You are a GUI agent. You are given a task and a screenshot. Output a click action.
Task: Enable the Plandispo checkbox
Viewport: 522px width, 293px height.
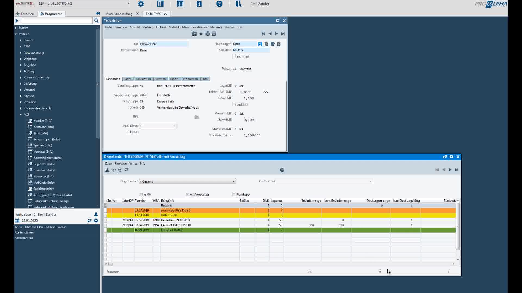click(x=234, y=195)
